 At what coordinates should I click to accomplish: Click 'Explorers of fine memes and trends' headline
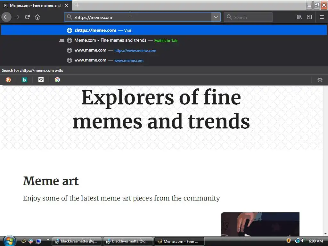tap(161, 109)
